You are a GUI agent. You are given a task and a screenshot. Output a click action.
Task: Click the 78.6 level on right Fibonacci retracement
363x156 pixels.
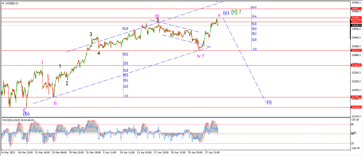click(x=254, y=16)
